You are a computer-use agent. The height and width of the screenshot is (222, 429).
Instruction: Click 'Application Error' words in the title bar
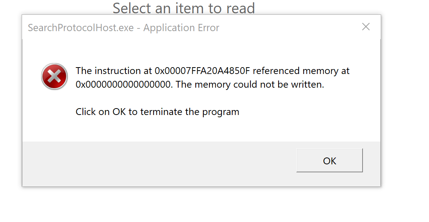[x=181, y=28]
